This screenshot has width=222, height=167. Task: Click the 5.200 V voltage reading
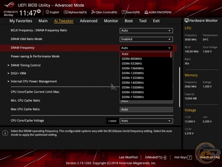[x=207, y=121]
